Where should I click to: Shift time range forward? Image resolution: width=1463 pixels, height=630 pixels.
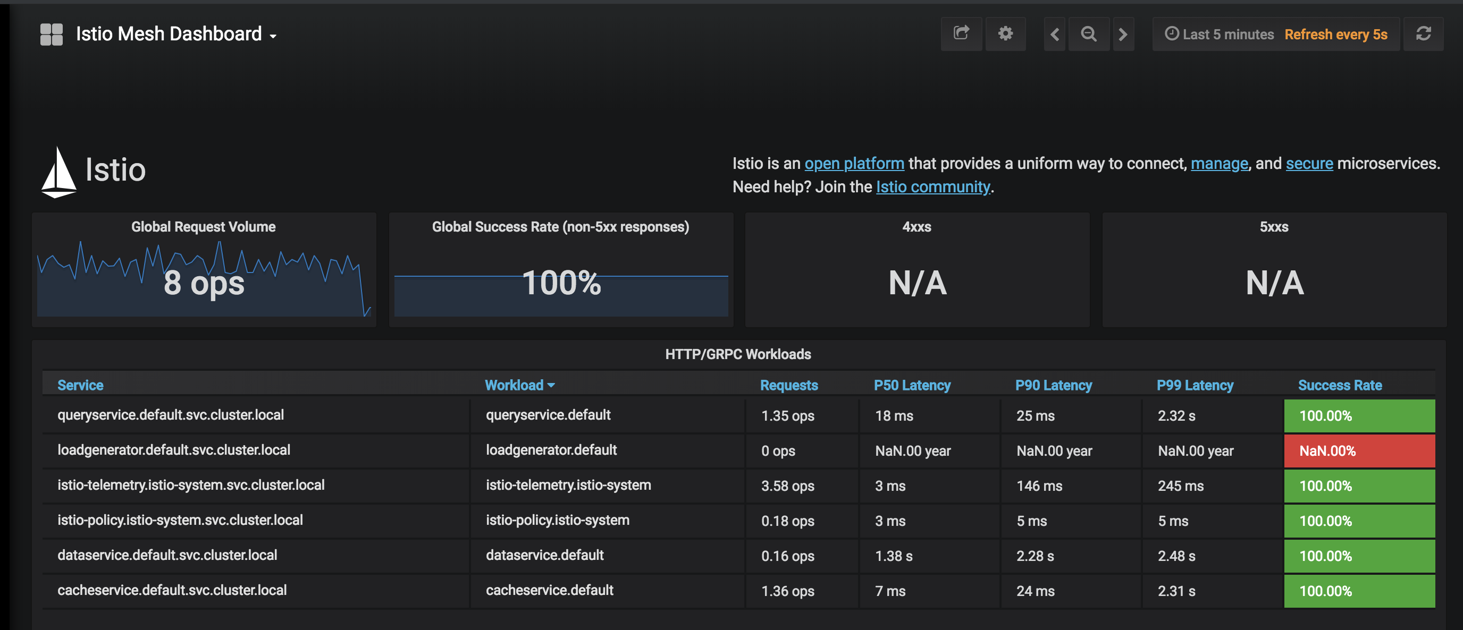[x=1123, y=34]
